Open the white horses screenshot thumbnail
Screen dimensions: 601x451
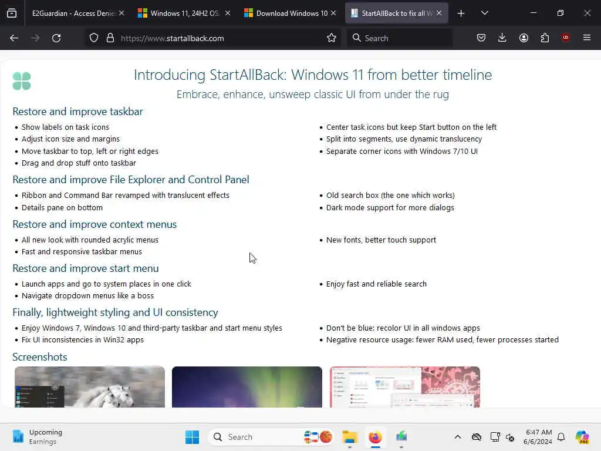click(x=90, y=386)
